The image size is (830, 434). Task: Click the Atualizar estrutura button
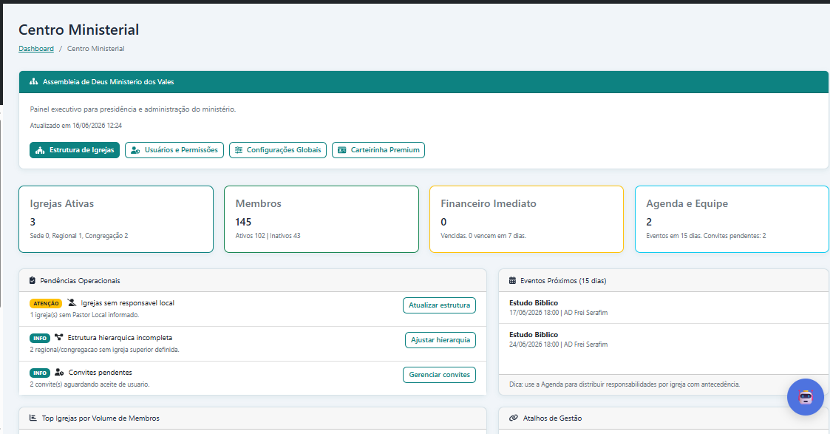click(x=439, y=305)
